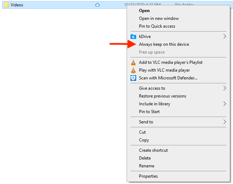Choose Open in new window
The width and height of the screenshot is (233, 184).
point(159,18)
